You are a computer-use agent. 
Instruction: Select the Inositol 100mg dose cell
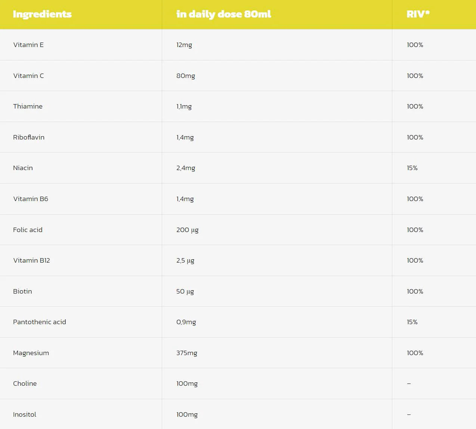[187, 414]
